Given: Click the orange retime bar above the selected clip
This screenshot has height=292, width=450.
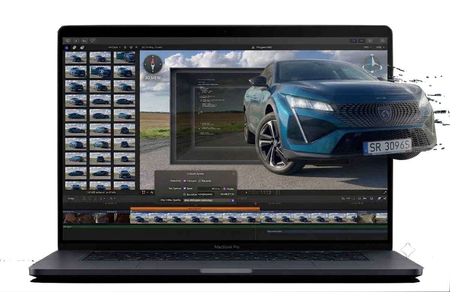Looking at the screenshot, I should point(195,208).
